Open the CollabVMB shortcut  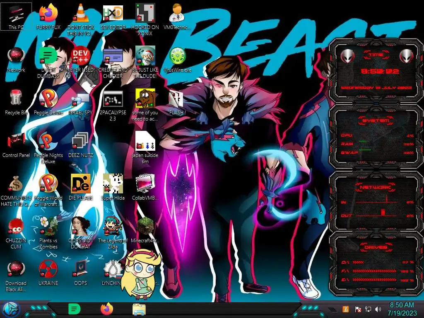[x=145, y=188]
